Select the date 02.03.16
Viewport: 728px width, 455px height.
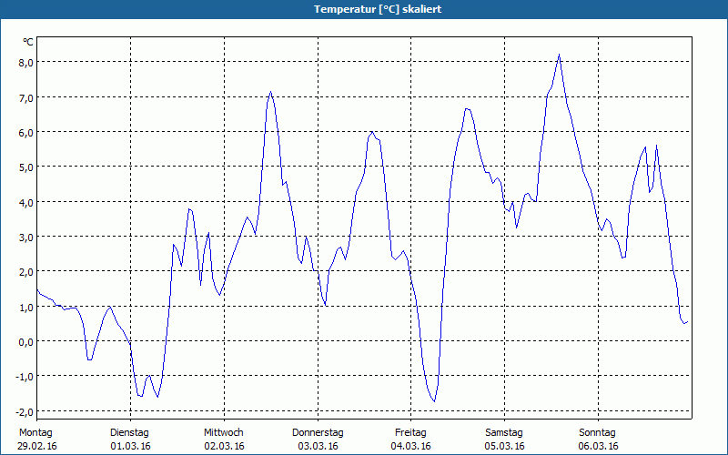point(224,446)
